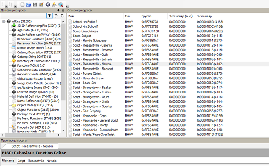Select Global Data (GLOB) (1261)
The height and width of the screenshot is (166, 269).
point(34,79)
